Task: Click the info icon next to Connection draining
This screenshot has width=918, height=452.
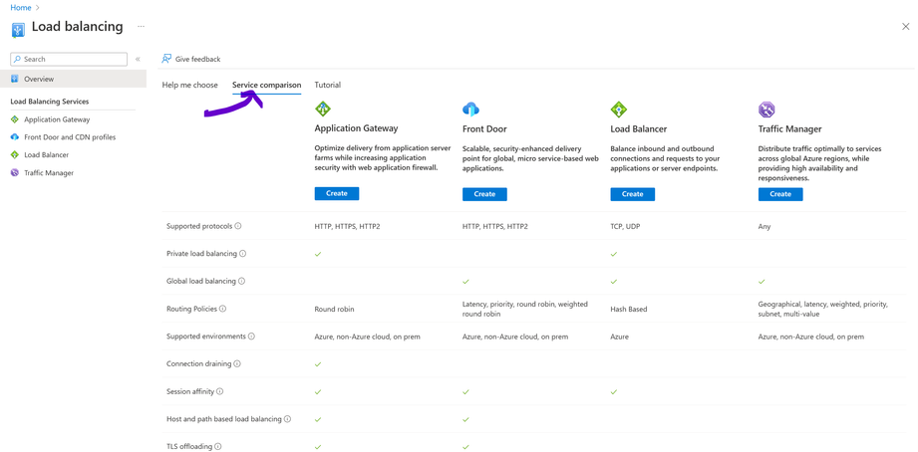Action: [x=237, y=363]
